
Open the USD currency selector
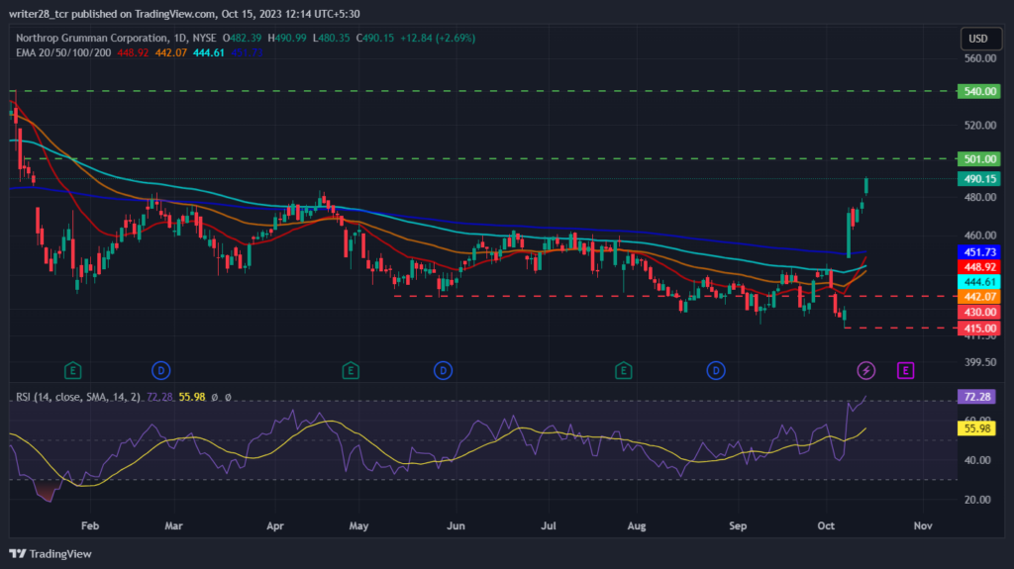(980, 39)
